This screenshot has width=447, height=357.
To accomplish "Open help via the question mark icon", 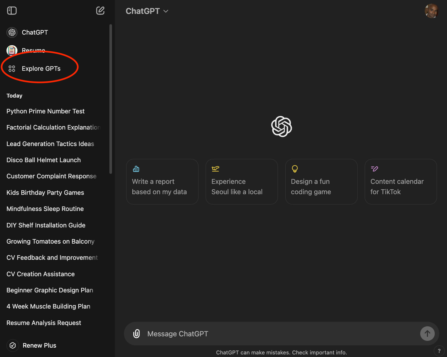I will (439, 351).
